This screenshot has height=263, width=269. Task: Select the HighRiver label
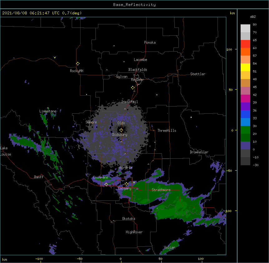tap(134, 232)
